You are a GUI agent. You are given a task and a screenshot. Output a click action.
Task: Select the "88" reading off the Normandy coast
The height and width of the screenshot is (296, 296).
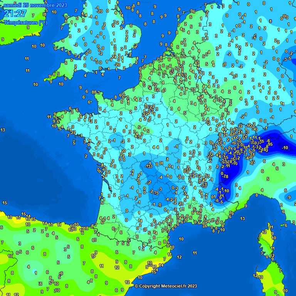[94, 92]
